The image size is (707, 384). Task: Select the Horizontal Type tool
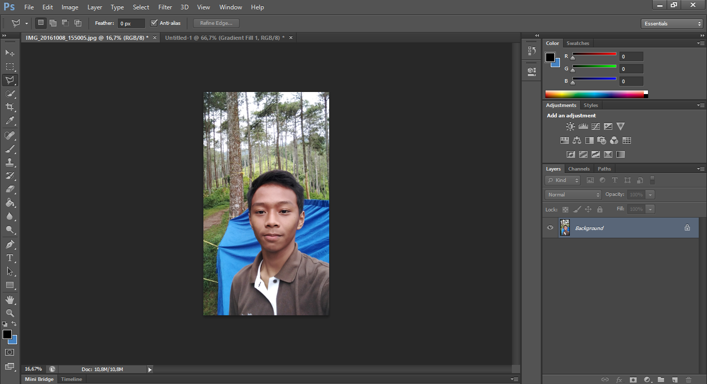tap(10, 258)
